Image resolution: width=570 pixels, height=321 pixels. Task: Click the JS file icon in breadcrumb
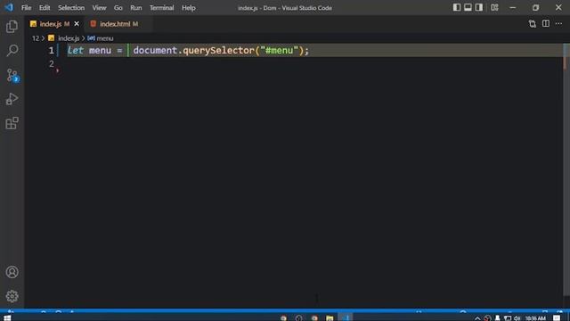52,37
